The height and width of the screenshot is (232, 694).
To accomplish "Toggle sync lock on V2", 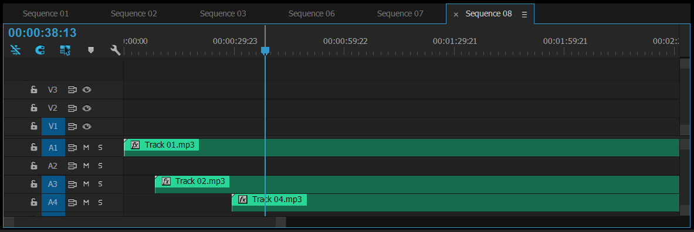I will click(x=72, y=108).
